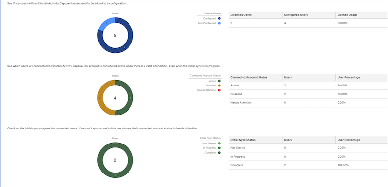Click the 80.00% license usage cell
The width and height of the screenshot is (388, 187).
362,23
